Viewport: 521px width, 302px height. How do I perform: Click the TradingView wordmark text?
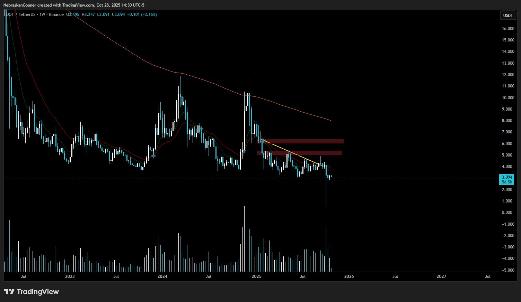click(x=38, y=292)
